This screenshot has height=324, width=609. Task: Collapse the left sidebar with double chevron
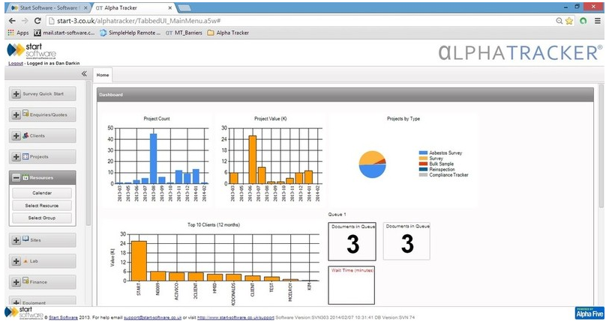pyautogui.click(x=84, y=73)
